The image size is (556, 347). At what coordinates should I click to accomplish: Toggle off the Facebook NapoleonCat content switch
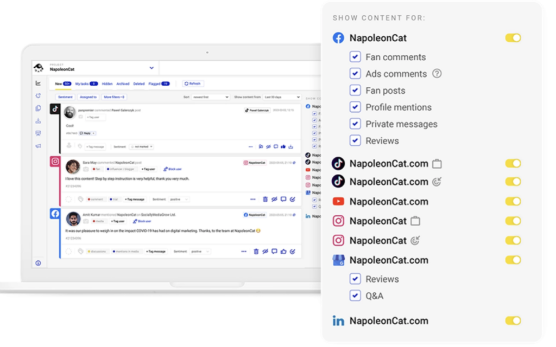tap(513, 38)
